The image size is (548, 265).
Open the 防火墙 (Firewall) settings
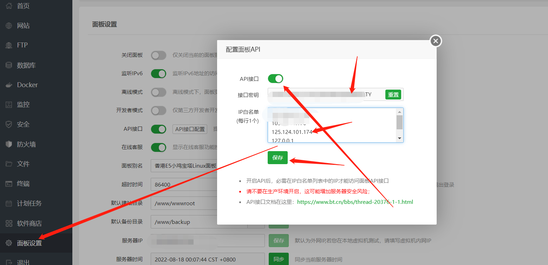pyautogui.click(x=25, y=144)
